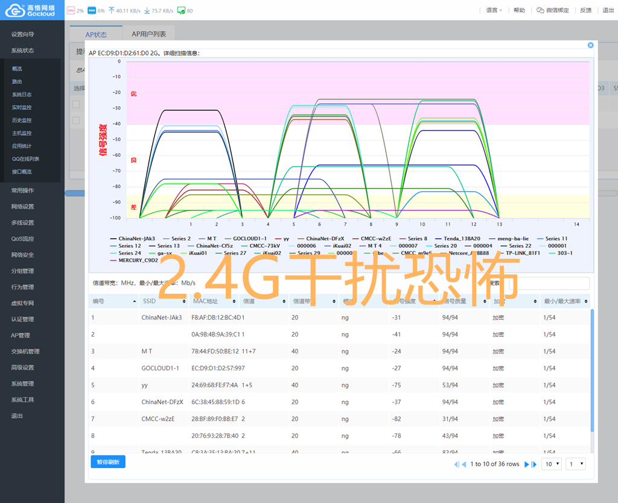Toggle meng-ba-lie series in chart legend

[x=509, y=239]
